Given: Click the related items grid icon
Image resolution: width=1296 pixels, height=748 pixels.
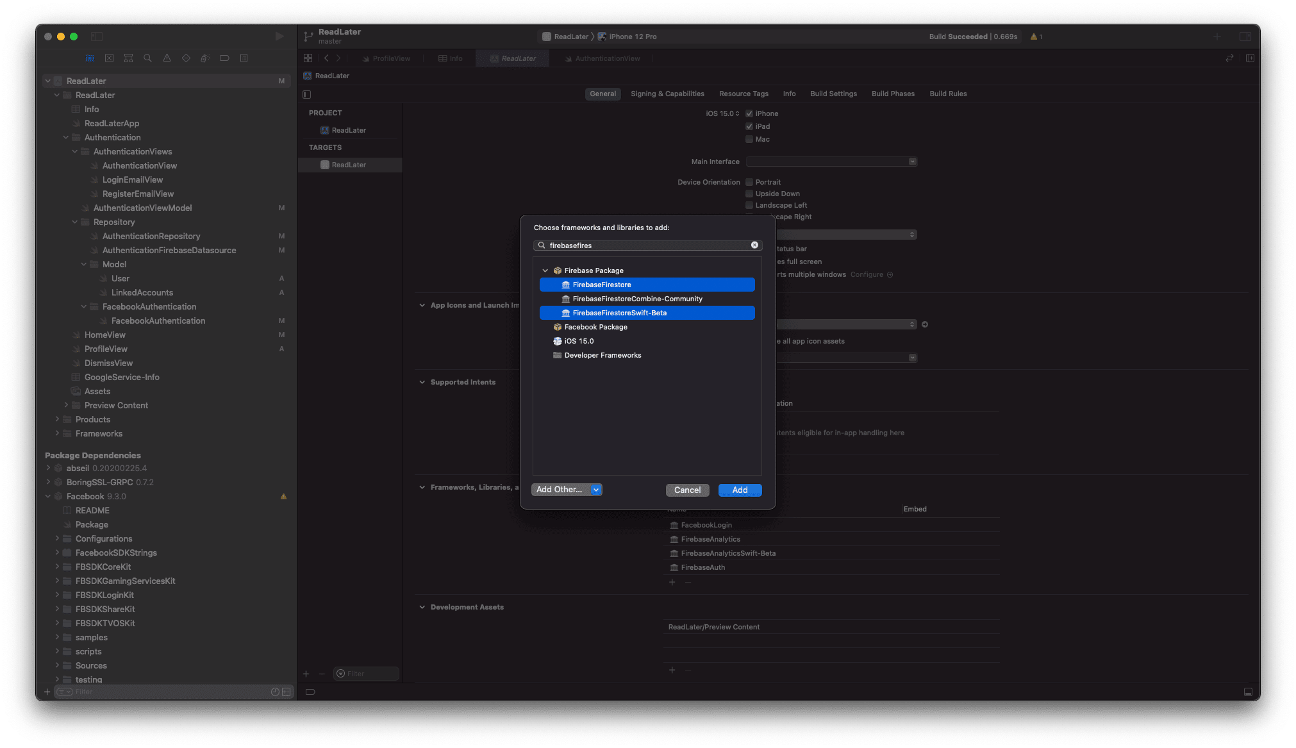Looking at the screenshot, I should tap(308, 58).
